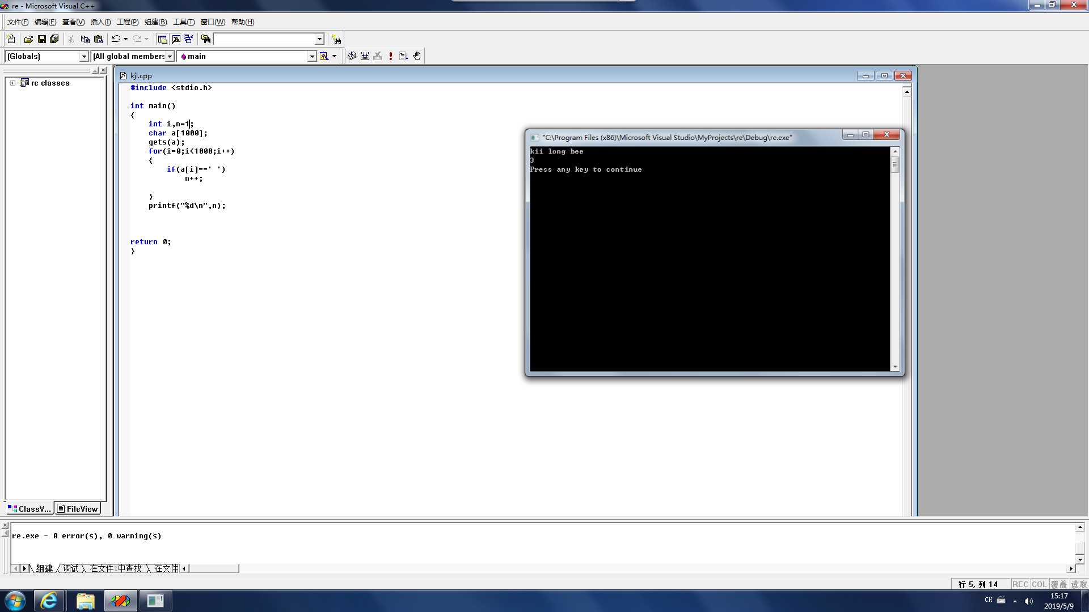Create a new text file via toolbar
Screen dimensions: 1089x612
click(x=11, y=39)
